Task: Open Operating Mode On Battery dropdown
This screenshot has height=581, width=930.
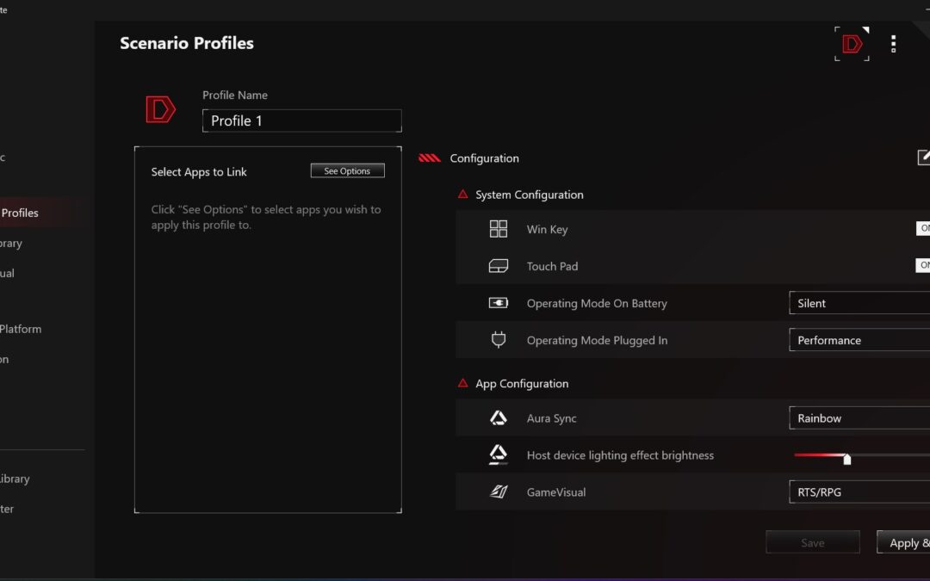Action: tap(859, 303)
